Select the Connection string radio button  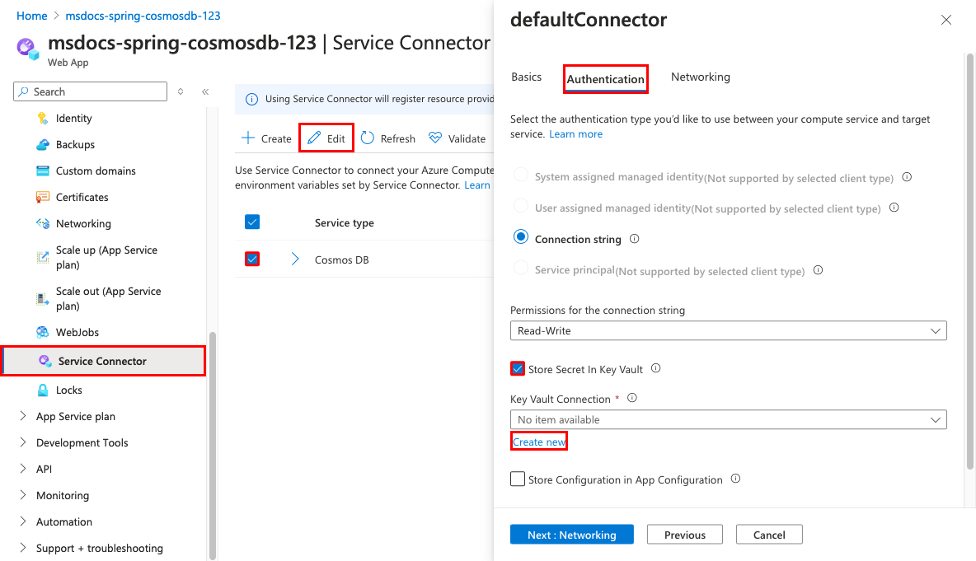pos(521,237)
